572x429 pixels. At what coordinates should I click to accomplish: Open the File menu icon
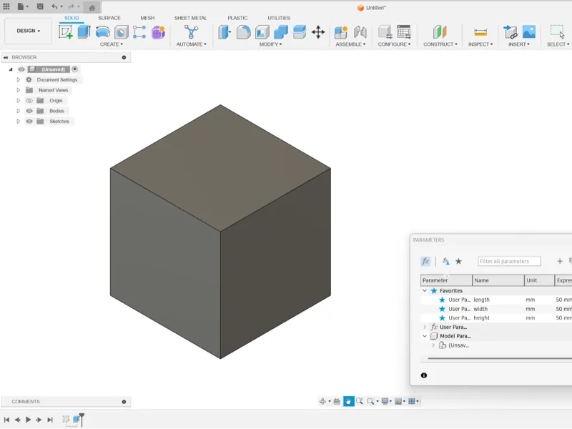[21, 6]
